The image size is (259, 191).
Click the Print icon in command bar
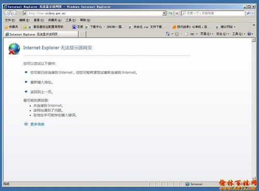tap(192, 34)
